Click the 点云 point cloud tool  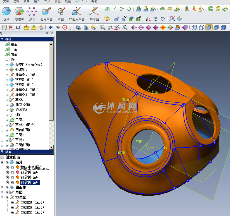(x=32, y=12)
